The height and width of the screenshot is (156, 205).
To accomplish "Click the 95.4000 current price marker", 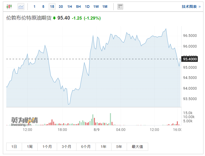I will pos(190,59).
